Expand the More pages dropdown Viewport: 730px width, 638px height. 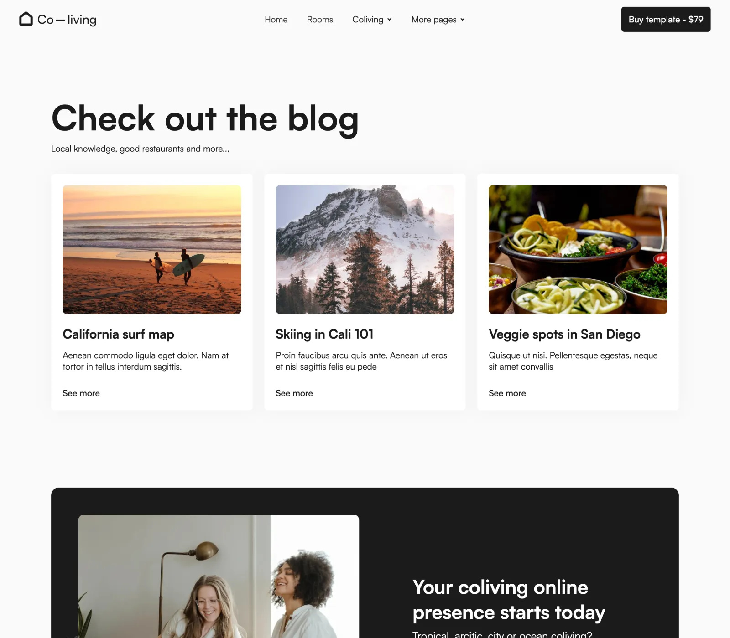point(438,20)
